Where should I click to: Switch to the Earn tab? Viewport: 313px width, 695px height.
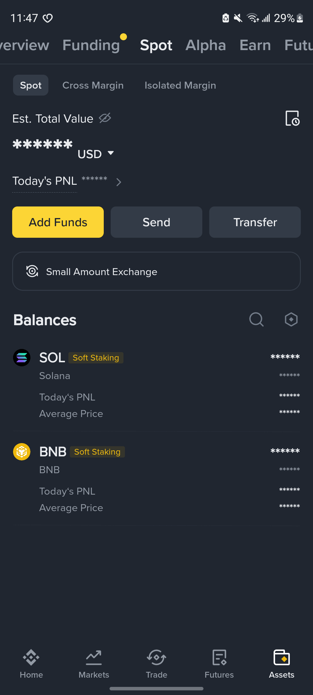[255, 45]
